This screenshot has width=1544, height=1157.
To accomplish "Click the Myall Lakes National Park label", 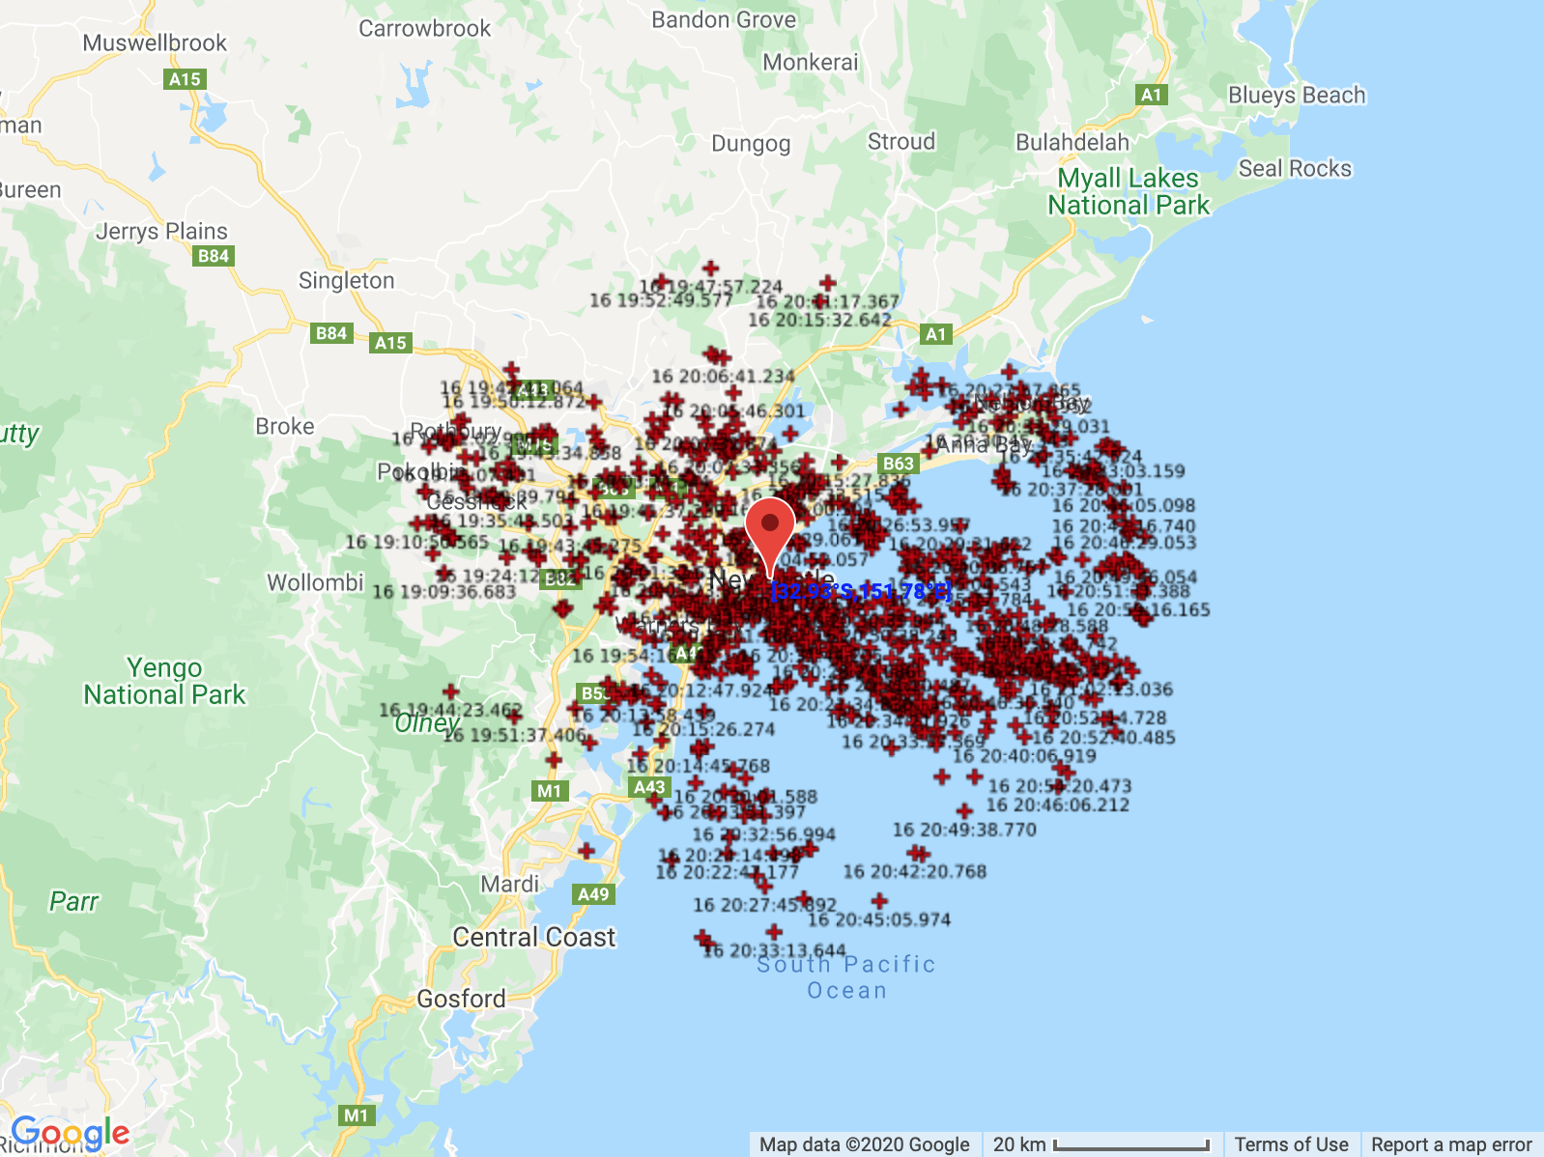I will (x=1129, y=191).
